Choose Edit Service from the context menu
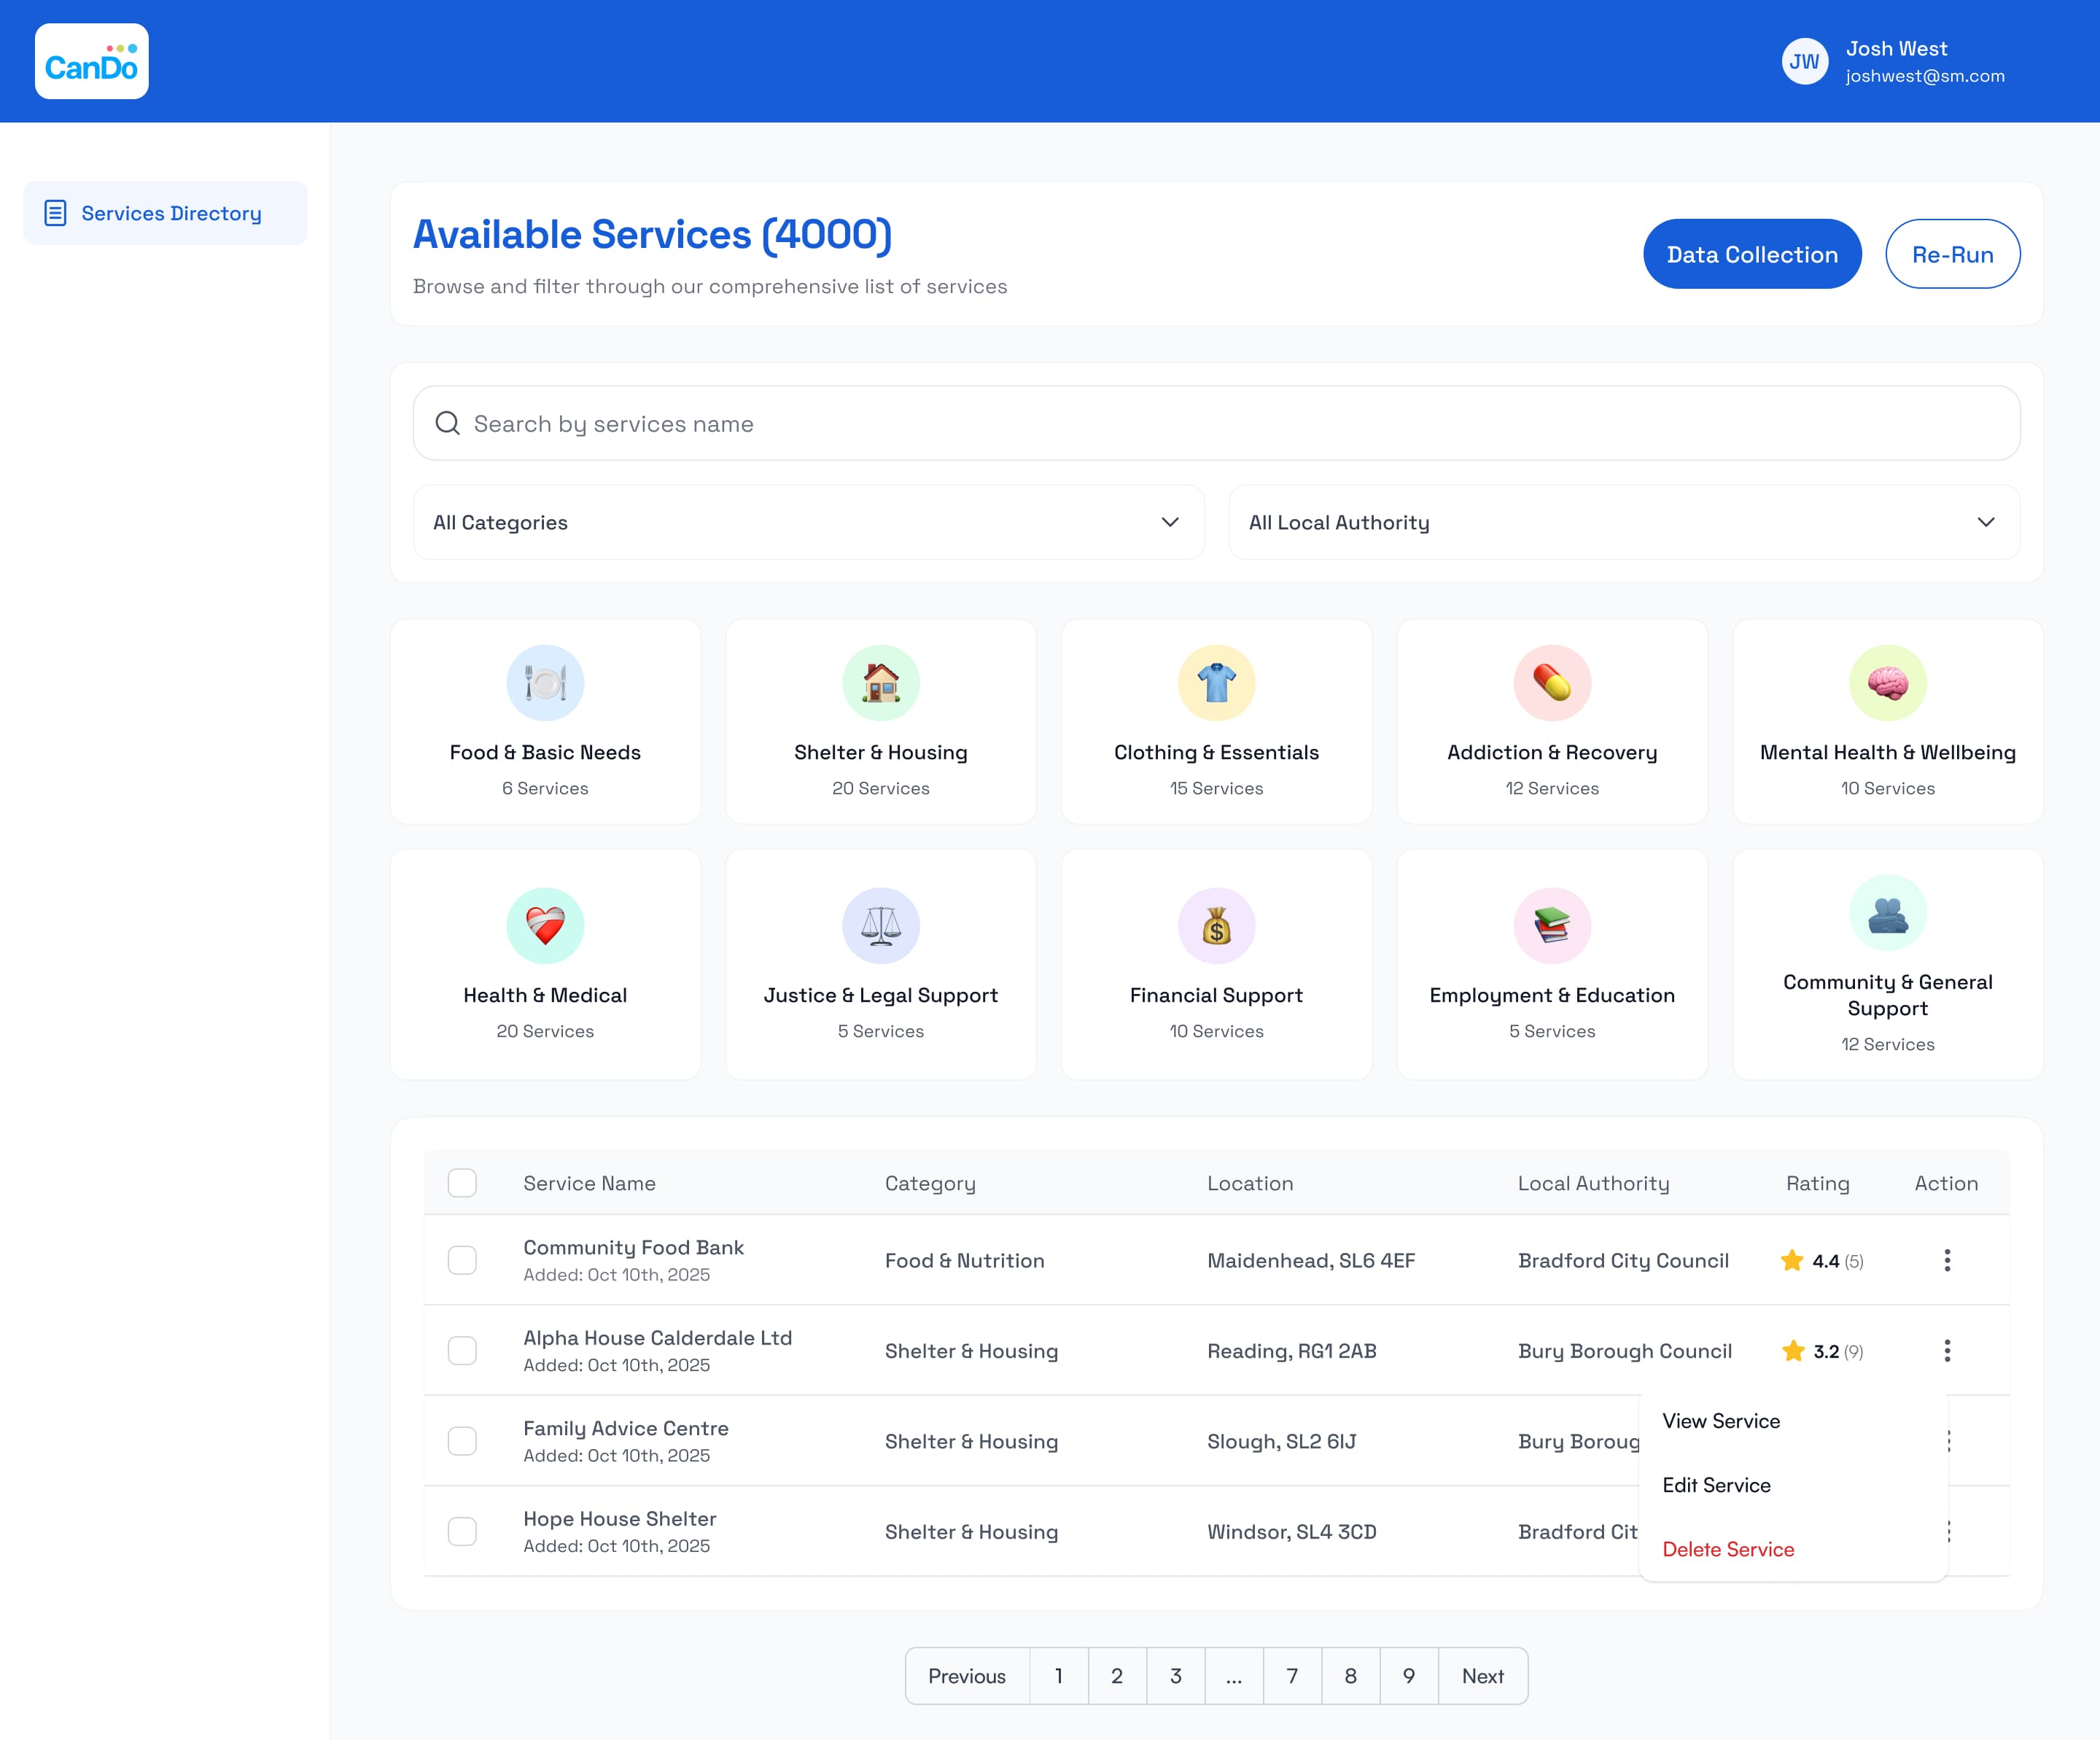Screen dimensions: 2100x1740 pyautogui.click(x=1716, y=1485)
